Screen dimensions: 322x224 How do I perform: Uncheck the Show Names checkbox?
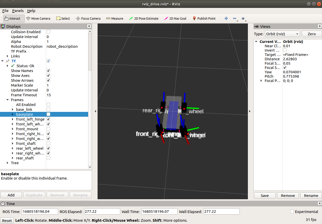pyautogui.click(x=48, y=71)
